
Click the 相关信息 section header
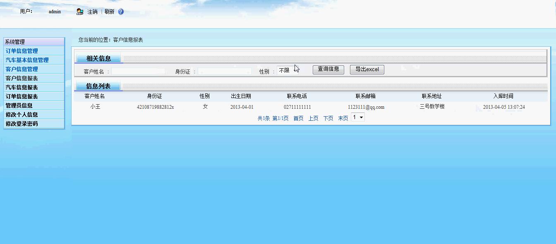pyautogui.click(x=98, y=58)
